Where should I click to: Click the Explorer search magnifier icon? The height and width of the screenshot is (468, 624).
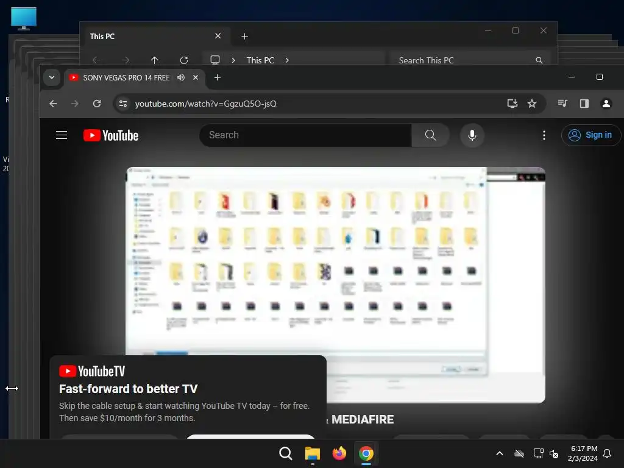(x=539, y=60)
